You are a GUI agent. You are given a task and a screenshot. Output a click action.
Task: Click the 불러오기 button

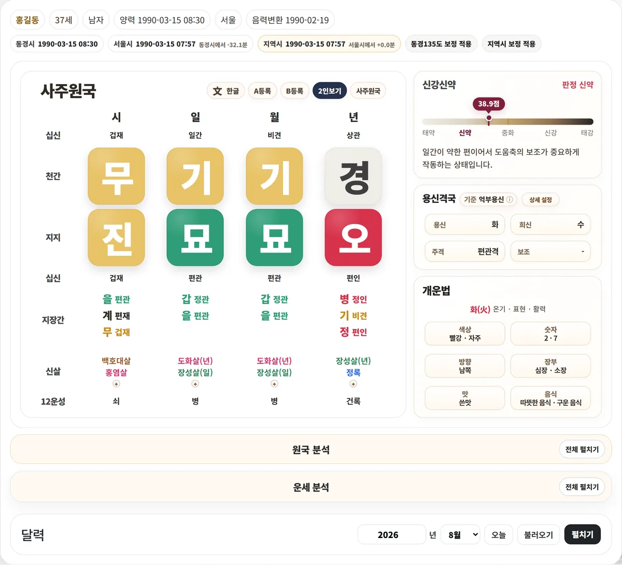(539, 534)
